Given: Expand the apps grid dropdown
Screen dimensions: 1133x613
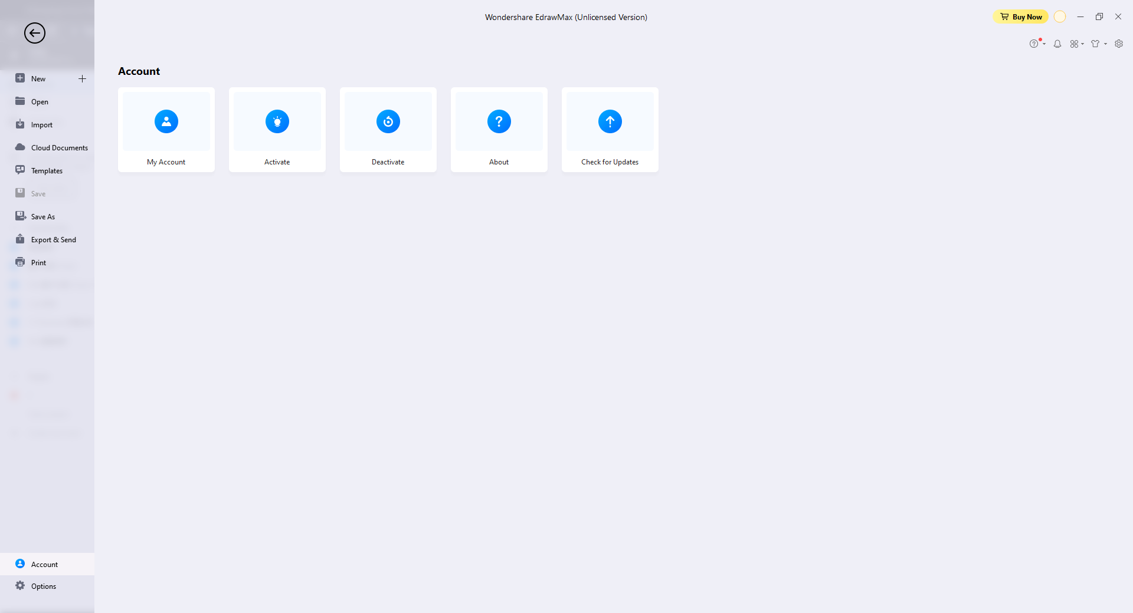Looking at the screenshot, I should pos(1077,44).
